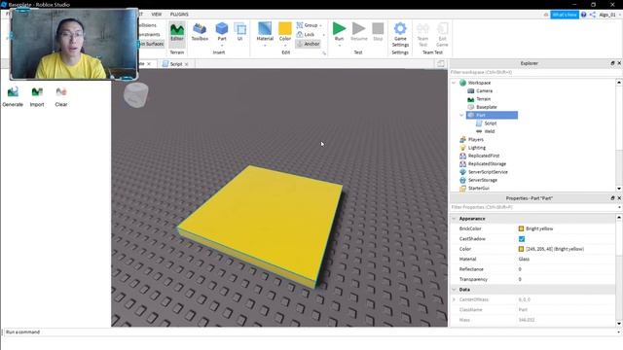Click the terrain Generate tool
The width and height of the screenshot is (623, 350).
coord(13,97)
